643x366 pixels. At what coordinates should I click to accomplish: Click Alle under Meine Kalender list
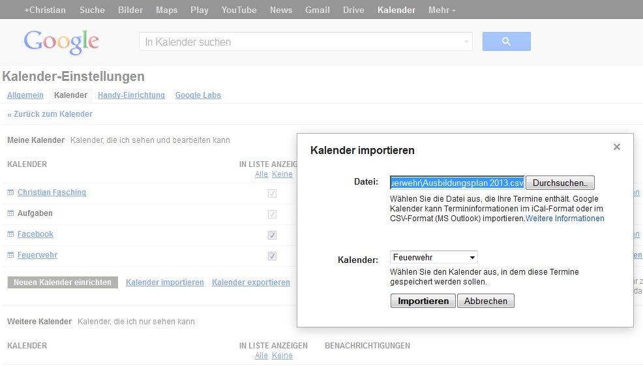[x=262, y=174]
